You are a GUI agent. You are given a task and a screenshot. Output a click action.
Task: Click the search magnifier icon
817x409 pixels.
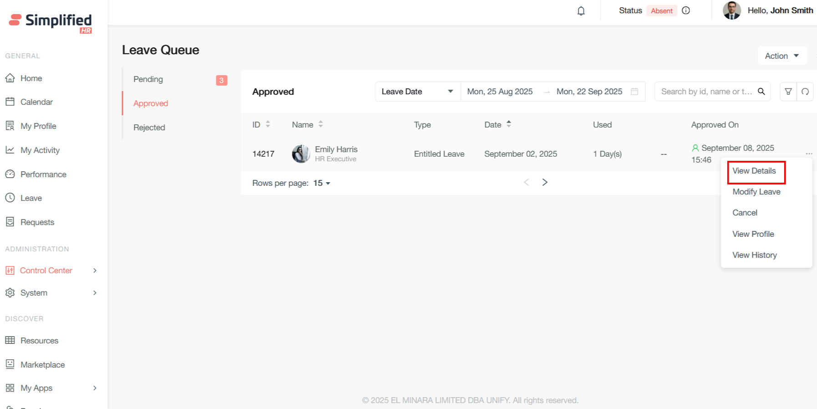pos(761,92)
